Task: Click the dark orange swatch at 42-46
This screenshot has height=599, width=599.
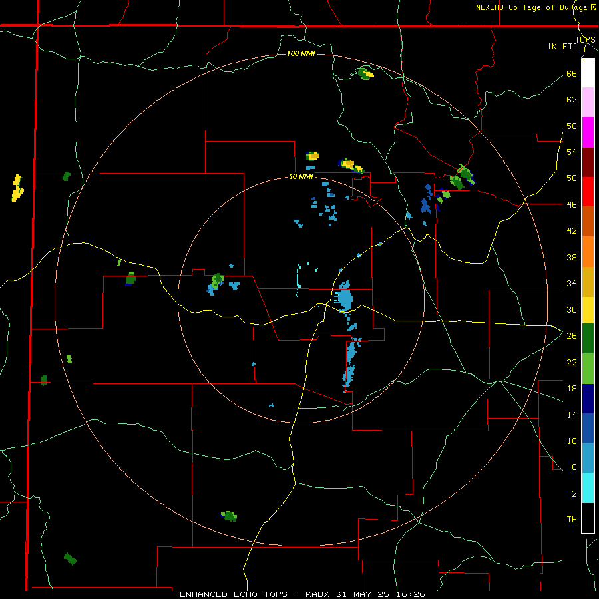Action: tap(588, 222)
